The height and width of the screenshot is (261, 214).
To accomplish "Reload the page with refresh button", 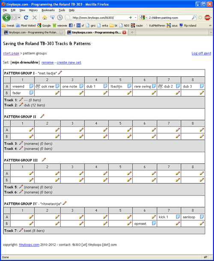I will [x=26, y=18].
